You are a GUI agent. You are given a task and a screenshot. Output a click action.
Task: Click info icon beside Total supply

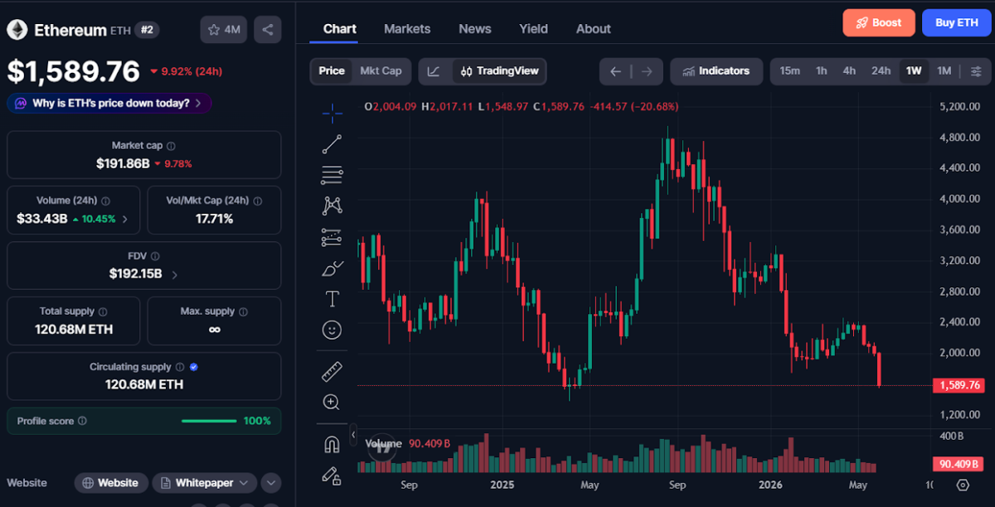103,312
